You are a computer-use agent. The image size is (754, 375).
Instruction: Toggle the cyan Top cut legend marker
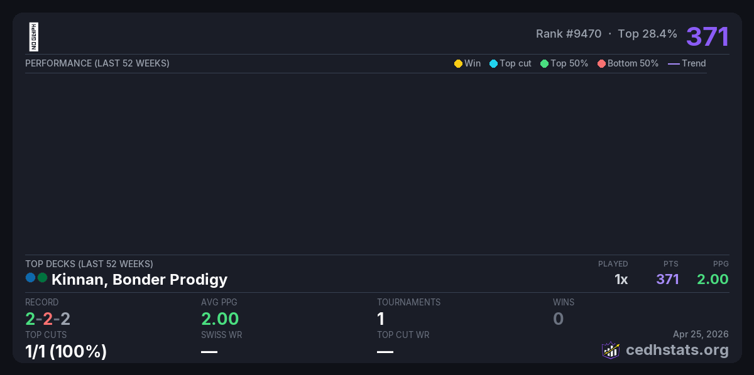click(x=493, y=63)
